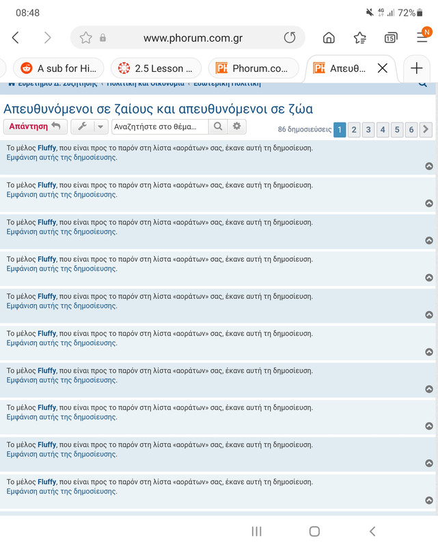
Task: Show the third hidden Fluffy post
Action: (x=61, y=232)
